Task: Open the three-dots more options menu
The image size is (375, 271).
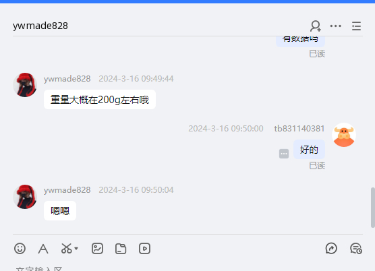Action: point(335,26)
